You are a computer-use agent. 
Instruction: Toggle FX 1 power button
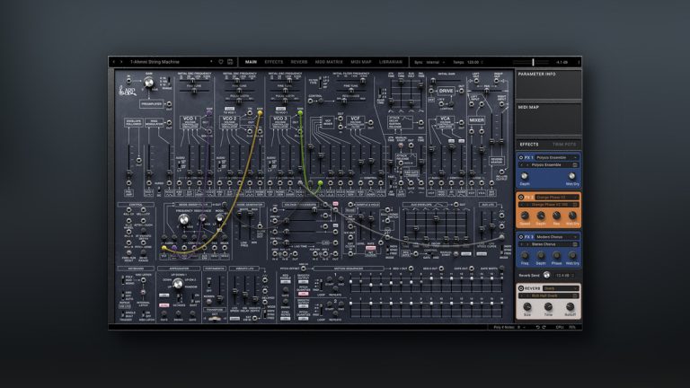coord(521,157)
